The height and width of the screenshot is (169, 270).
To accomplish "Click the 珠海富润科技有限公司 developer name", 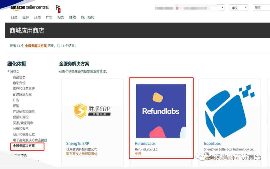I will pyautogui.click(x=82, y=149).
